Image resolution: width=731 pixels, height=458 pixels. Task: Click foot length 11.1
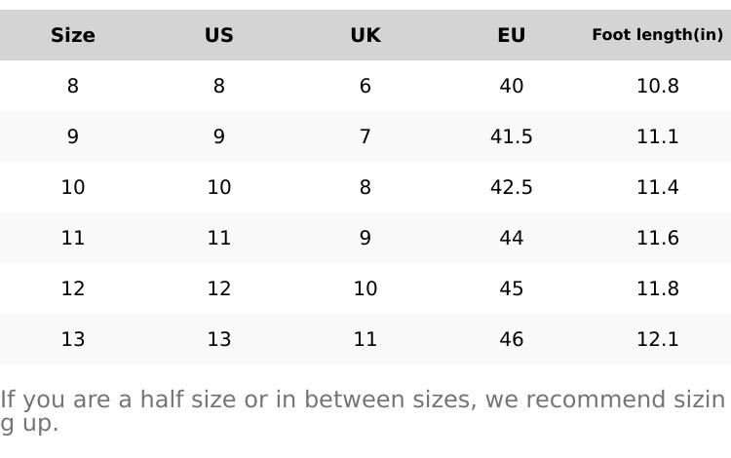658,137
